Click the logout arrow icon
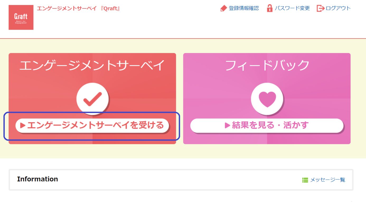 (x=320, y=8)
